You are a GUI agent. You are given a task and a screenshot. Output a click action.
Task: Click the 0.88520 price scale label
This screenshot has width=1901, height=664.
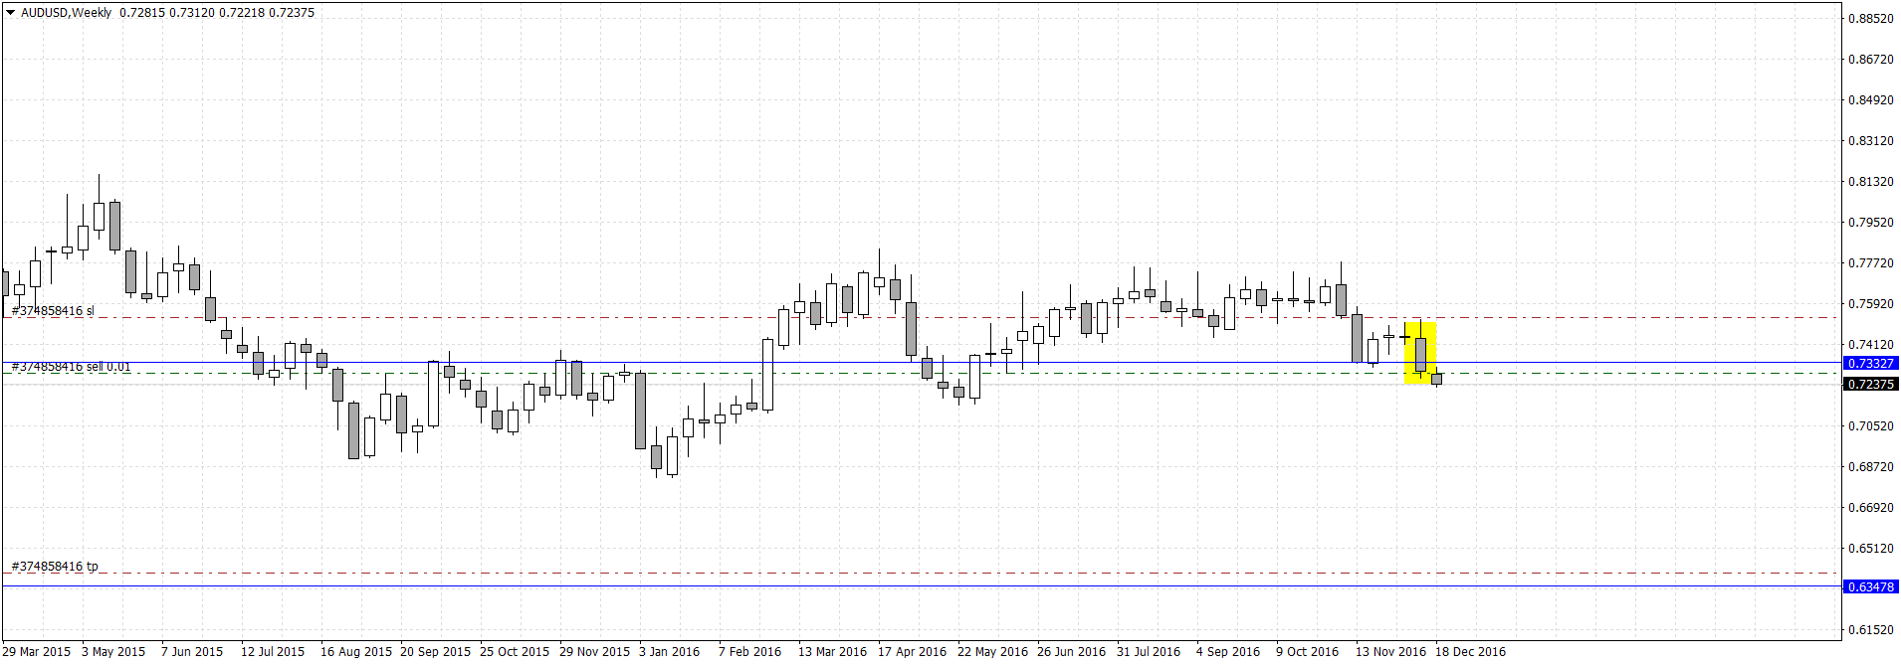point(1871,19)
